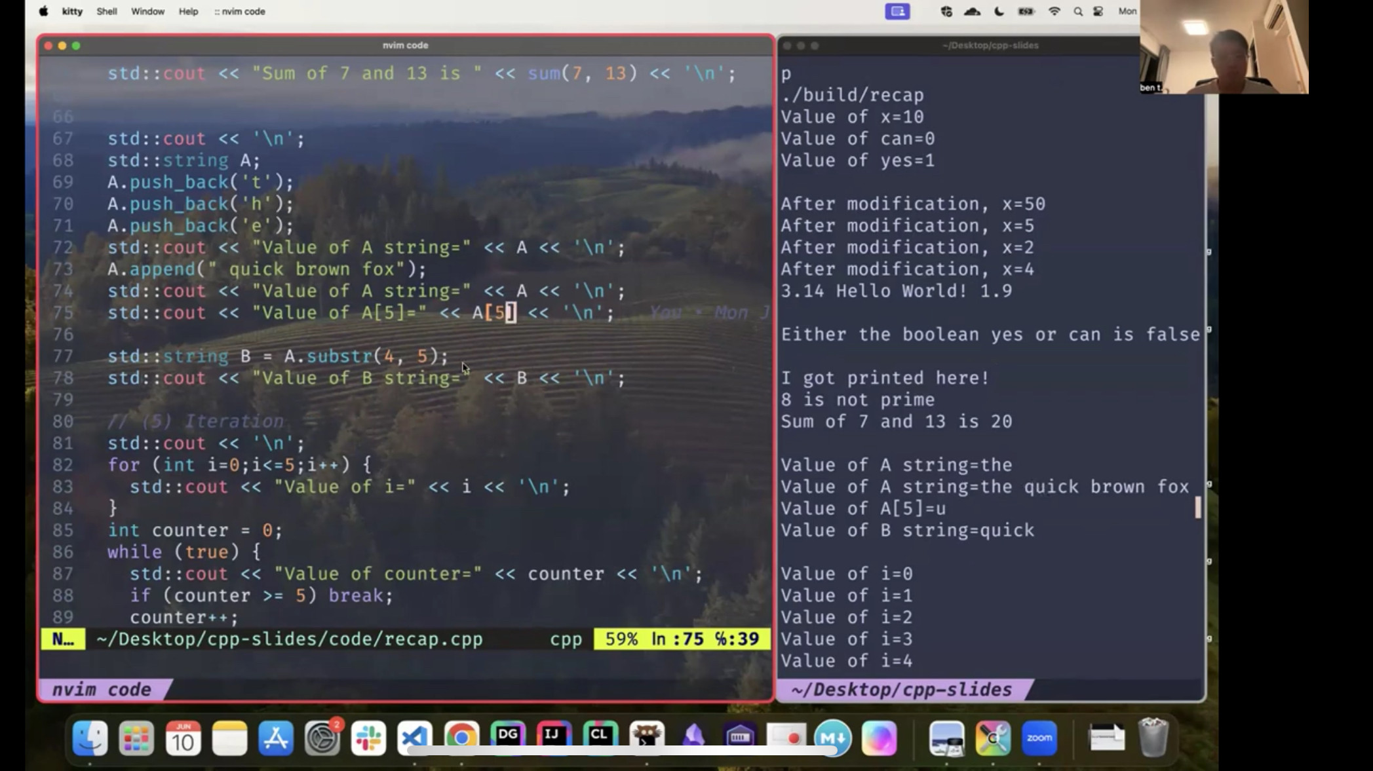Open the Apple menu
This screenshot has width=1373, height=771.
tap(43, 11)
